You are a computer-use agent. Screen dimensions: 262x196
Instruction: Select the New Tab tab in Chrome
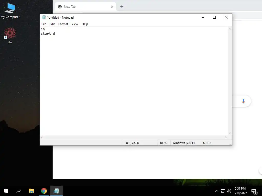pos(85,7)
